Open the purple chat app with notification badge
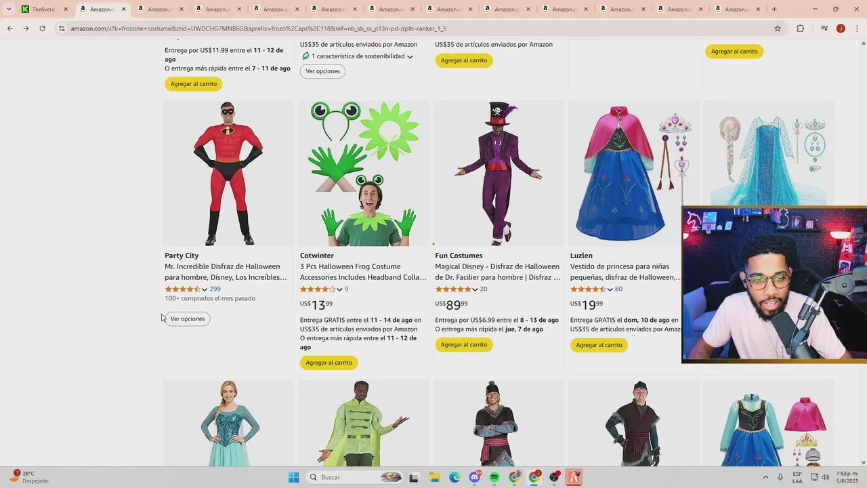 (475, 477)
